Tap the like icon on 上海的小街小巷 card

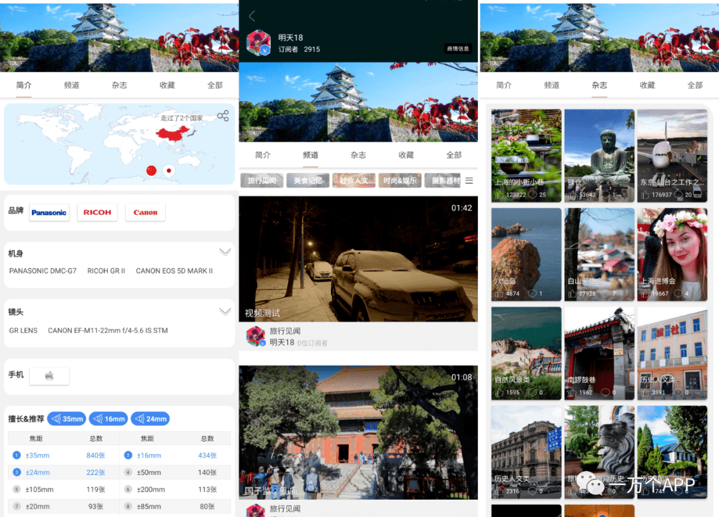(x=499, y=195)
